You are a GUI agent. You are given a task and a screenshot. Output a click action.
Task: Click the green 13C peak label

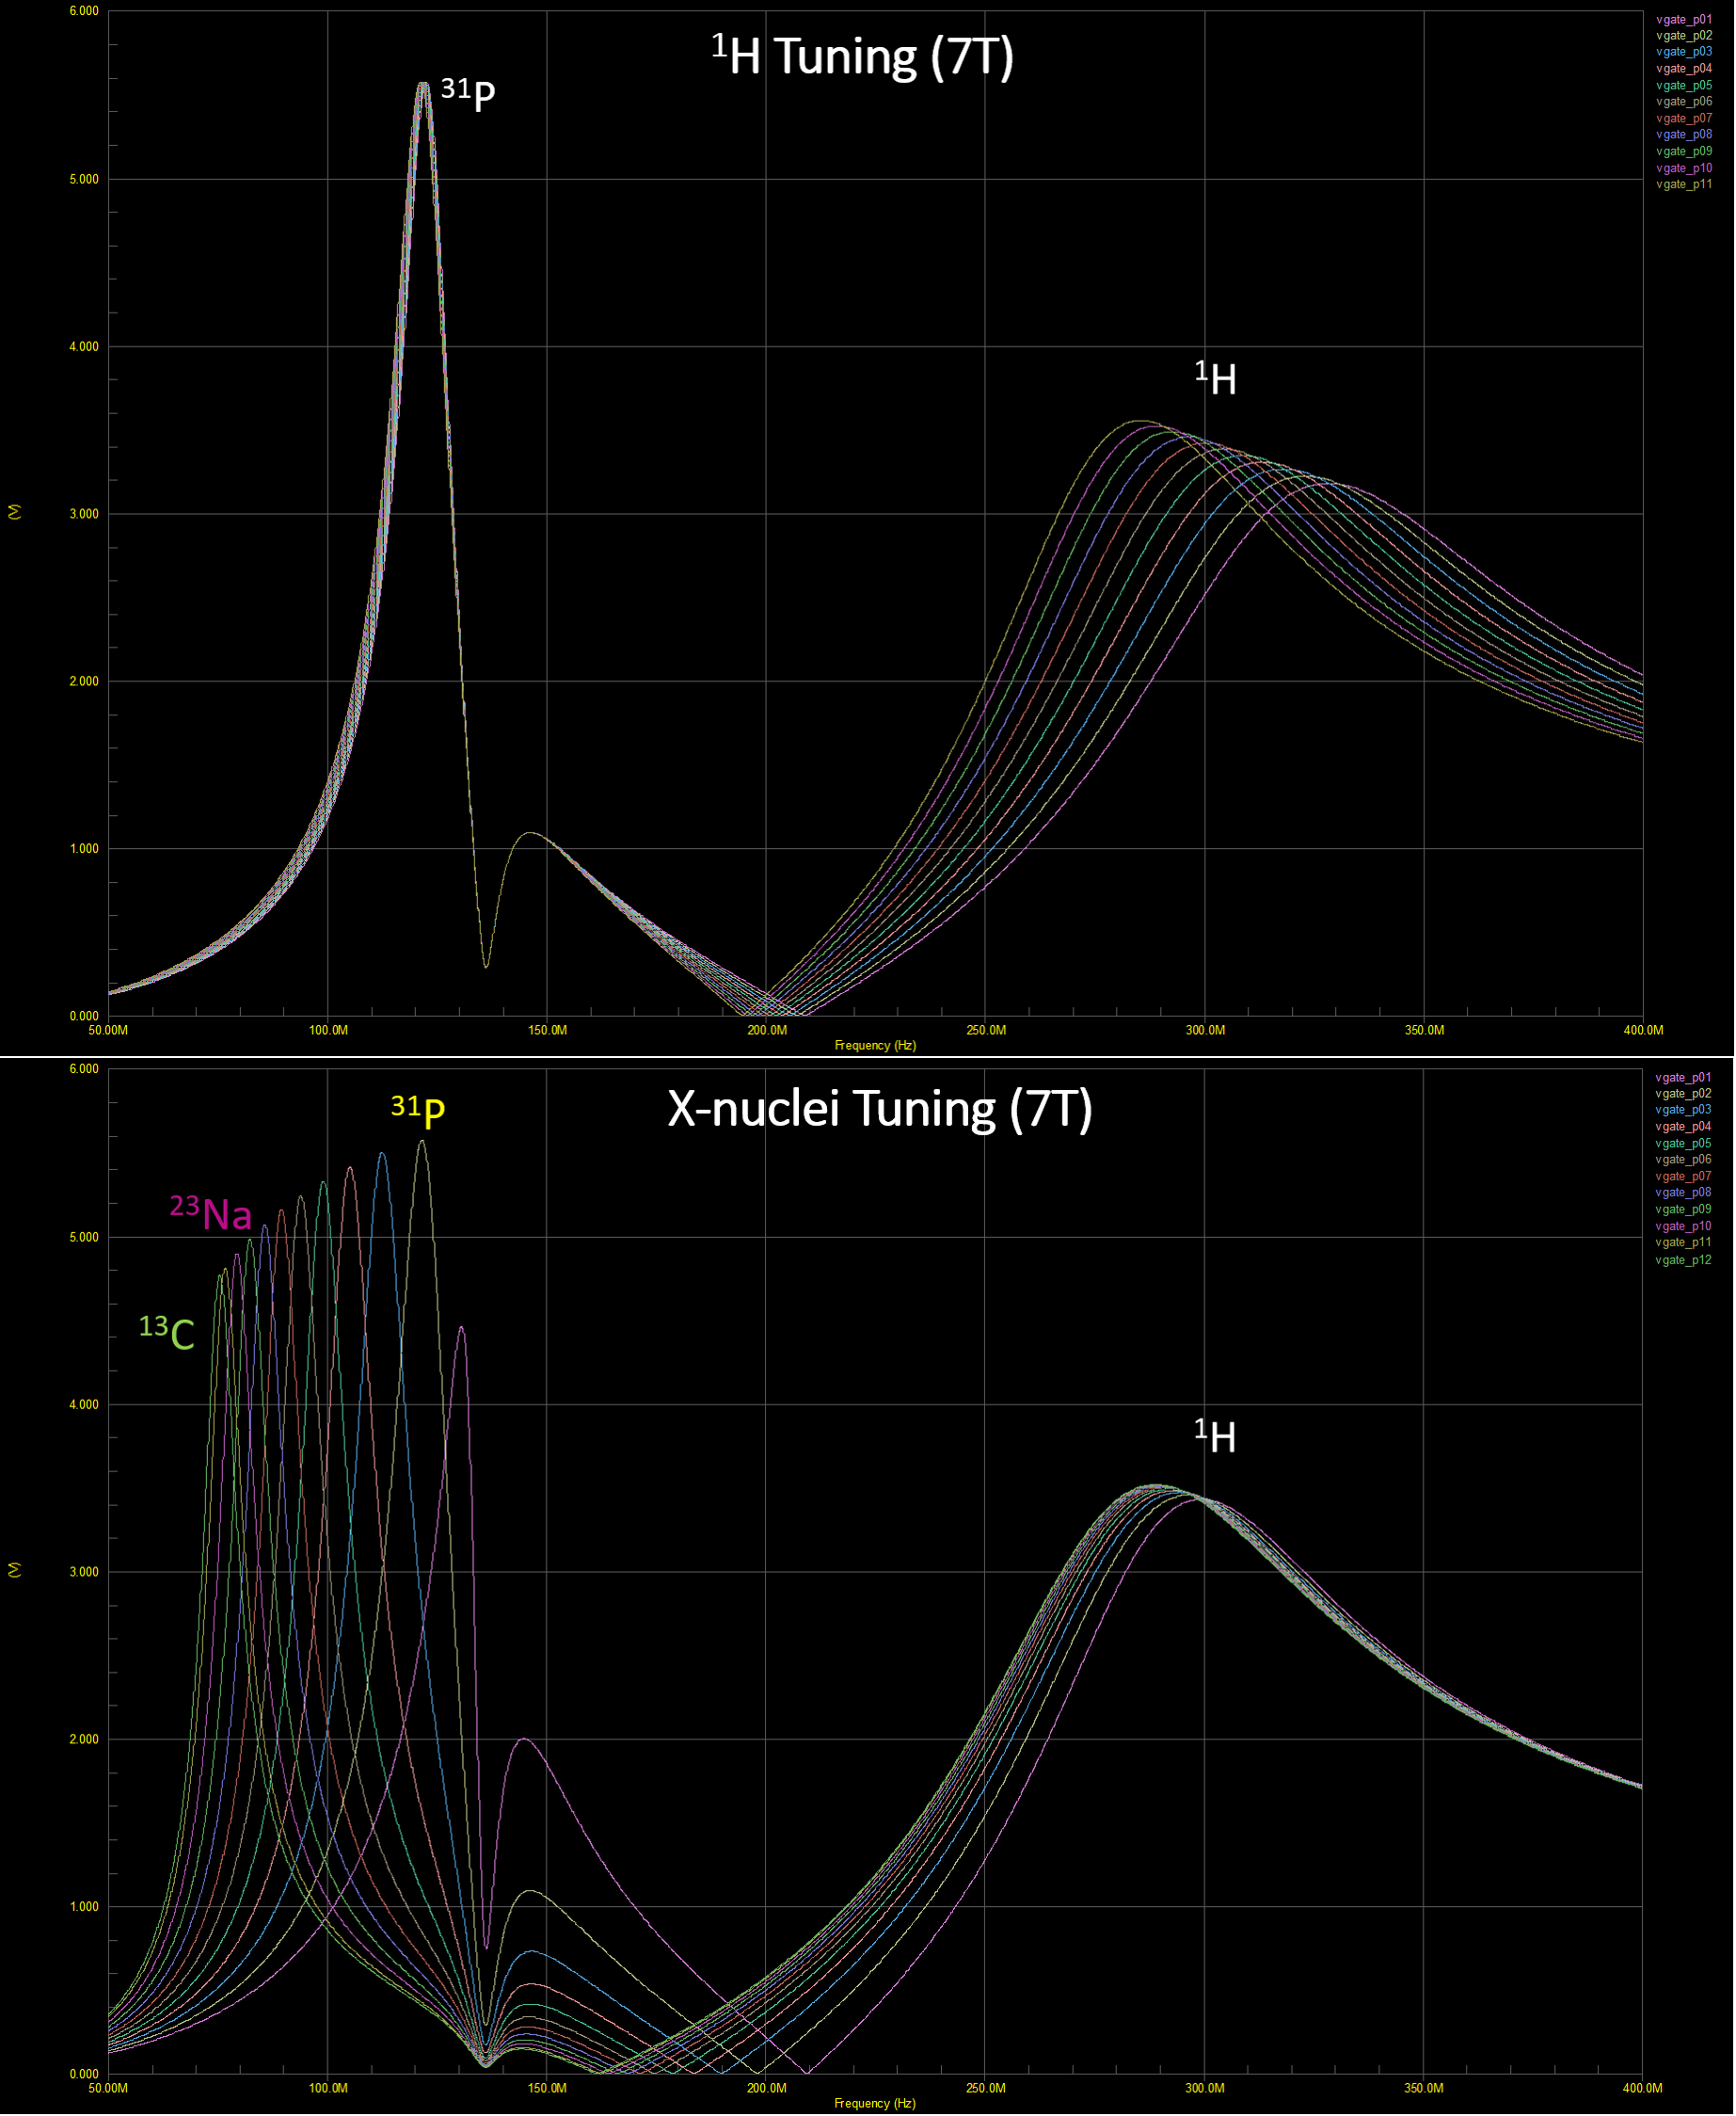pyautogui.click(x=166, y=1333)
